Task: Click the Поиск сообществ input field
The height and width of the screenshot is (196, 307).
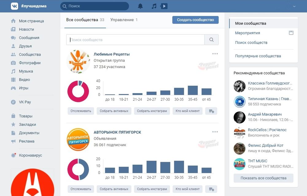Action: [135, 40]
